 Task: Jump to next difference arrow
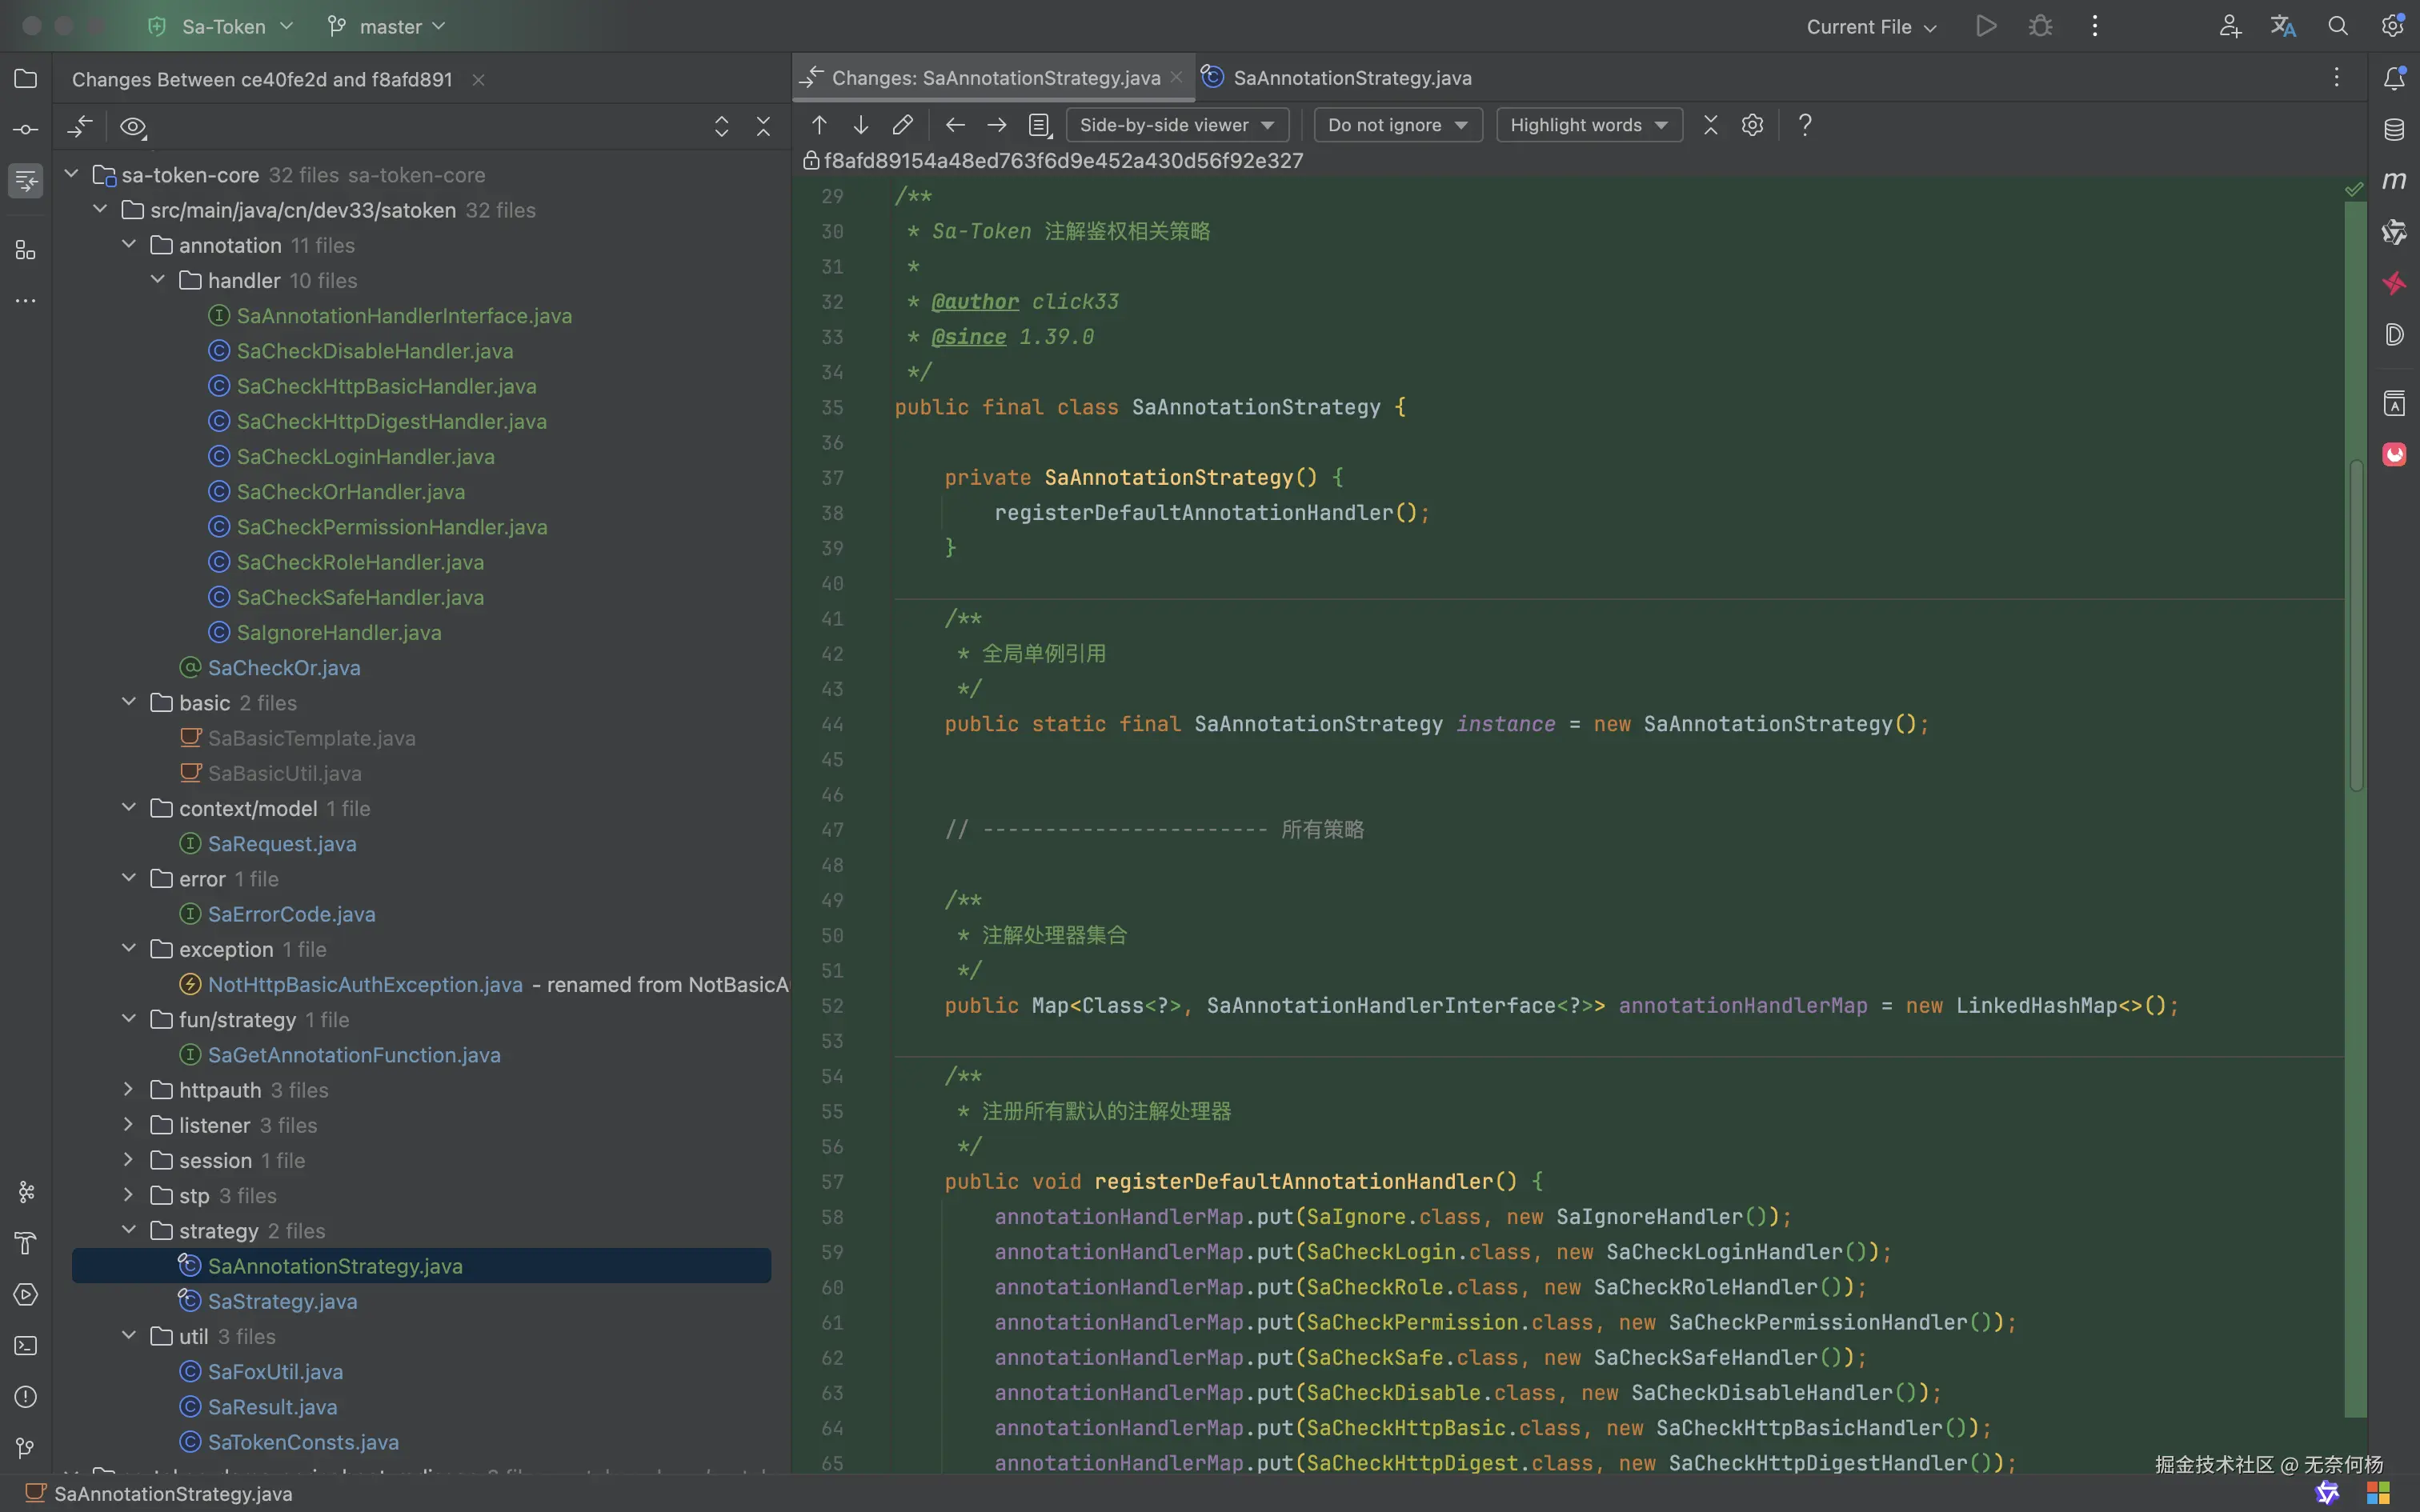[860, 125]
